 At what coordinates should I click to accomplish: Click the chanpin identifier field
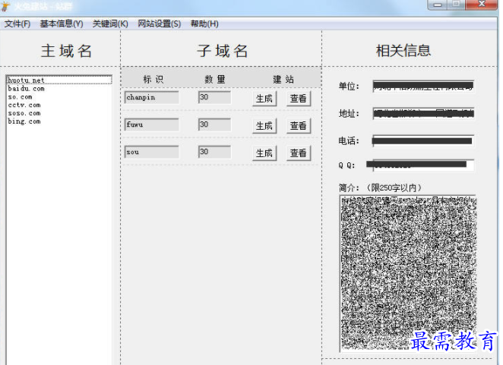pos(151,97)
